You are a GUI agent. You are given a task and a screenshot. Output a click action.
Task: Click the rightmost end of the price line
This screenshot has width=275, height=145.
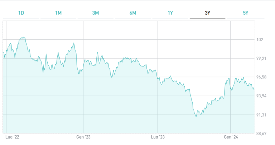tap(254, 90)
